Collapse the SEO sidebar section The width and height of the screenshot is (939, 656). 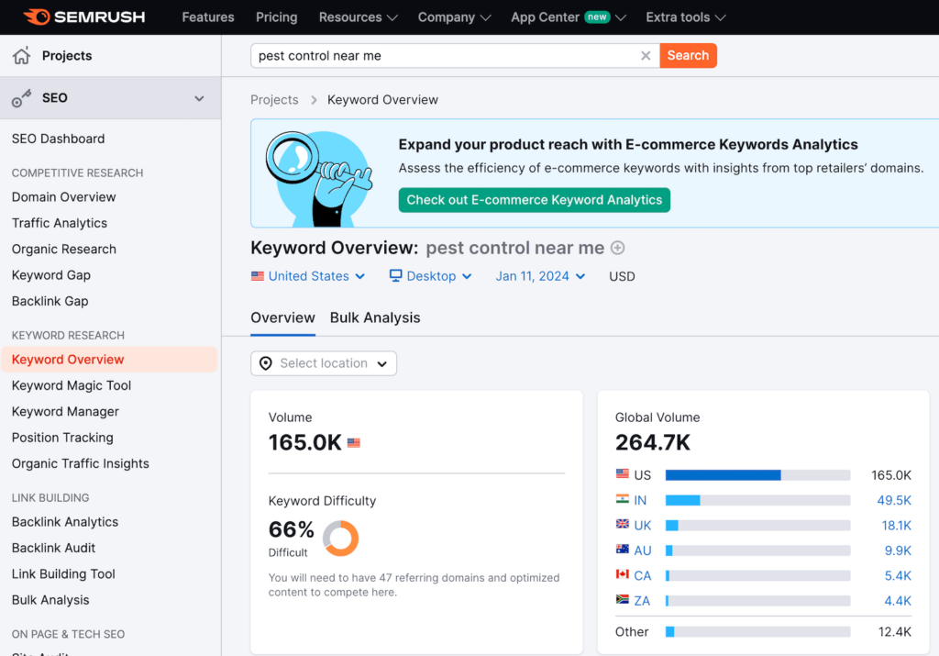coord(199,98)
